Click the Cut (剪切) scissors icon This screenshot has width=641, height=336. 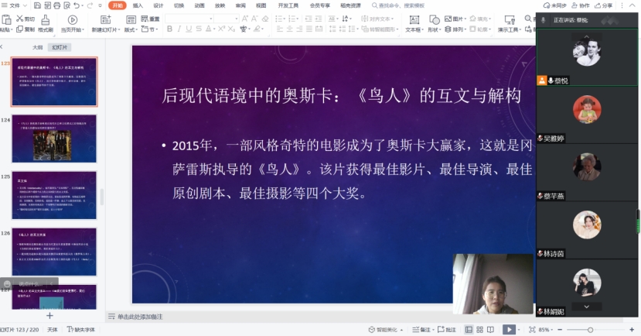tap(19, 19)
